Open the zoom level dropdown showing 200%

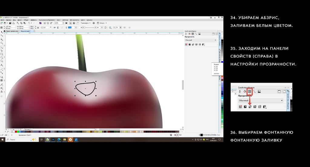click(63, 23)
